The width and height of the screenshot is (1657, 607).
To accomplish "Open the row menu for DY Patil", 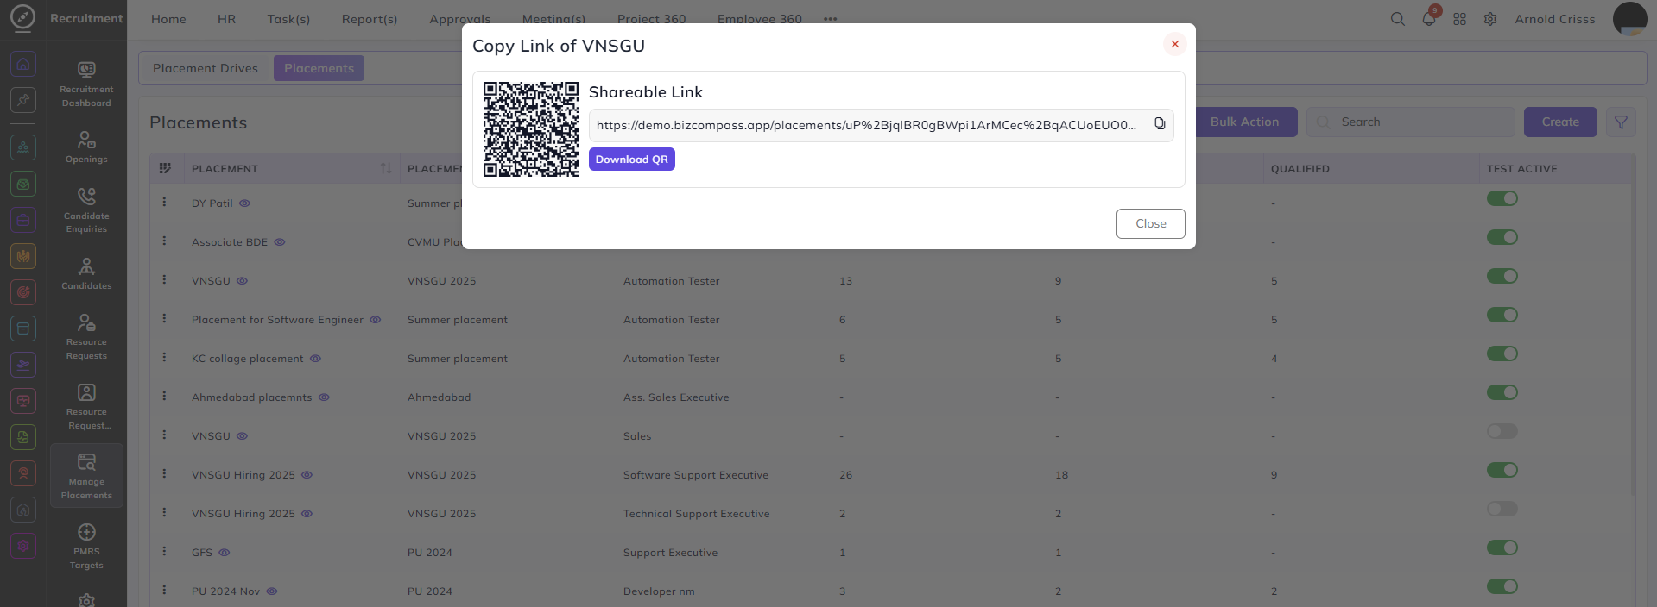I will coord(164,202).
